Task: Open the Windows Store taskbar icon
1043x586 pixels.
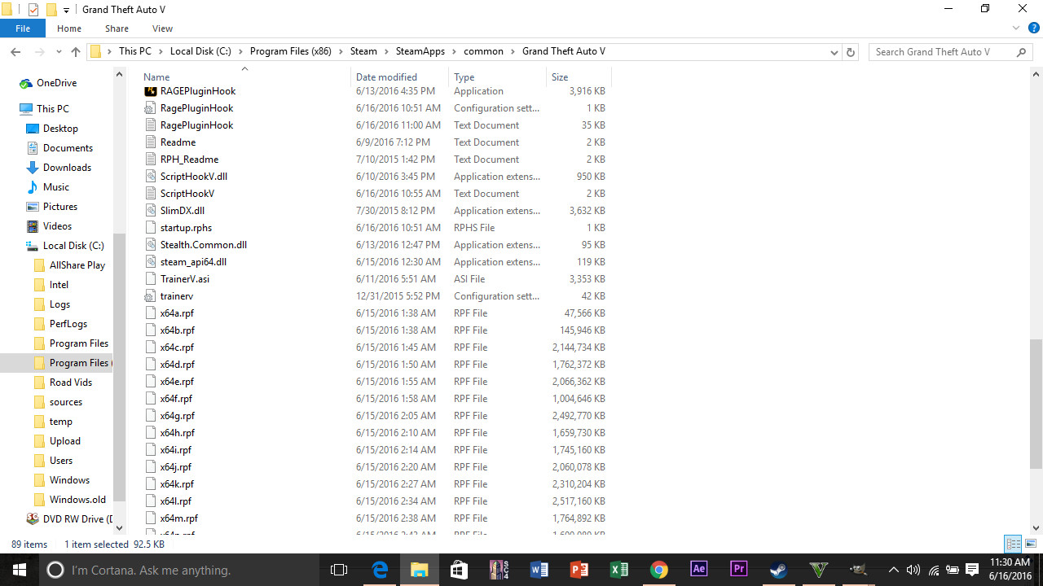Action: (x=459, y=570)
